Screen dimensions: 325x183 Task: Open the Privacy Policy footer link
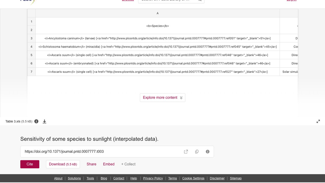tap(153, 178)
